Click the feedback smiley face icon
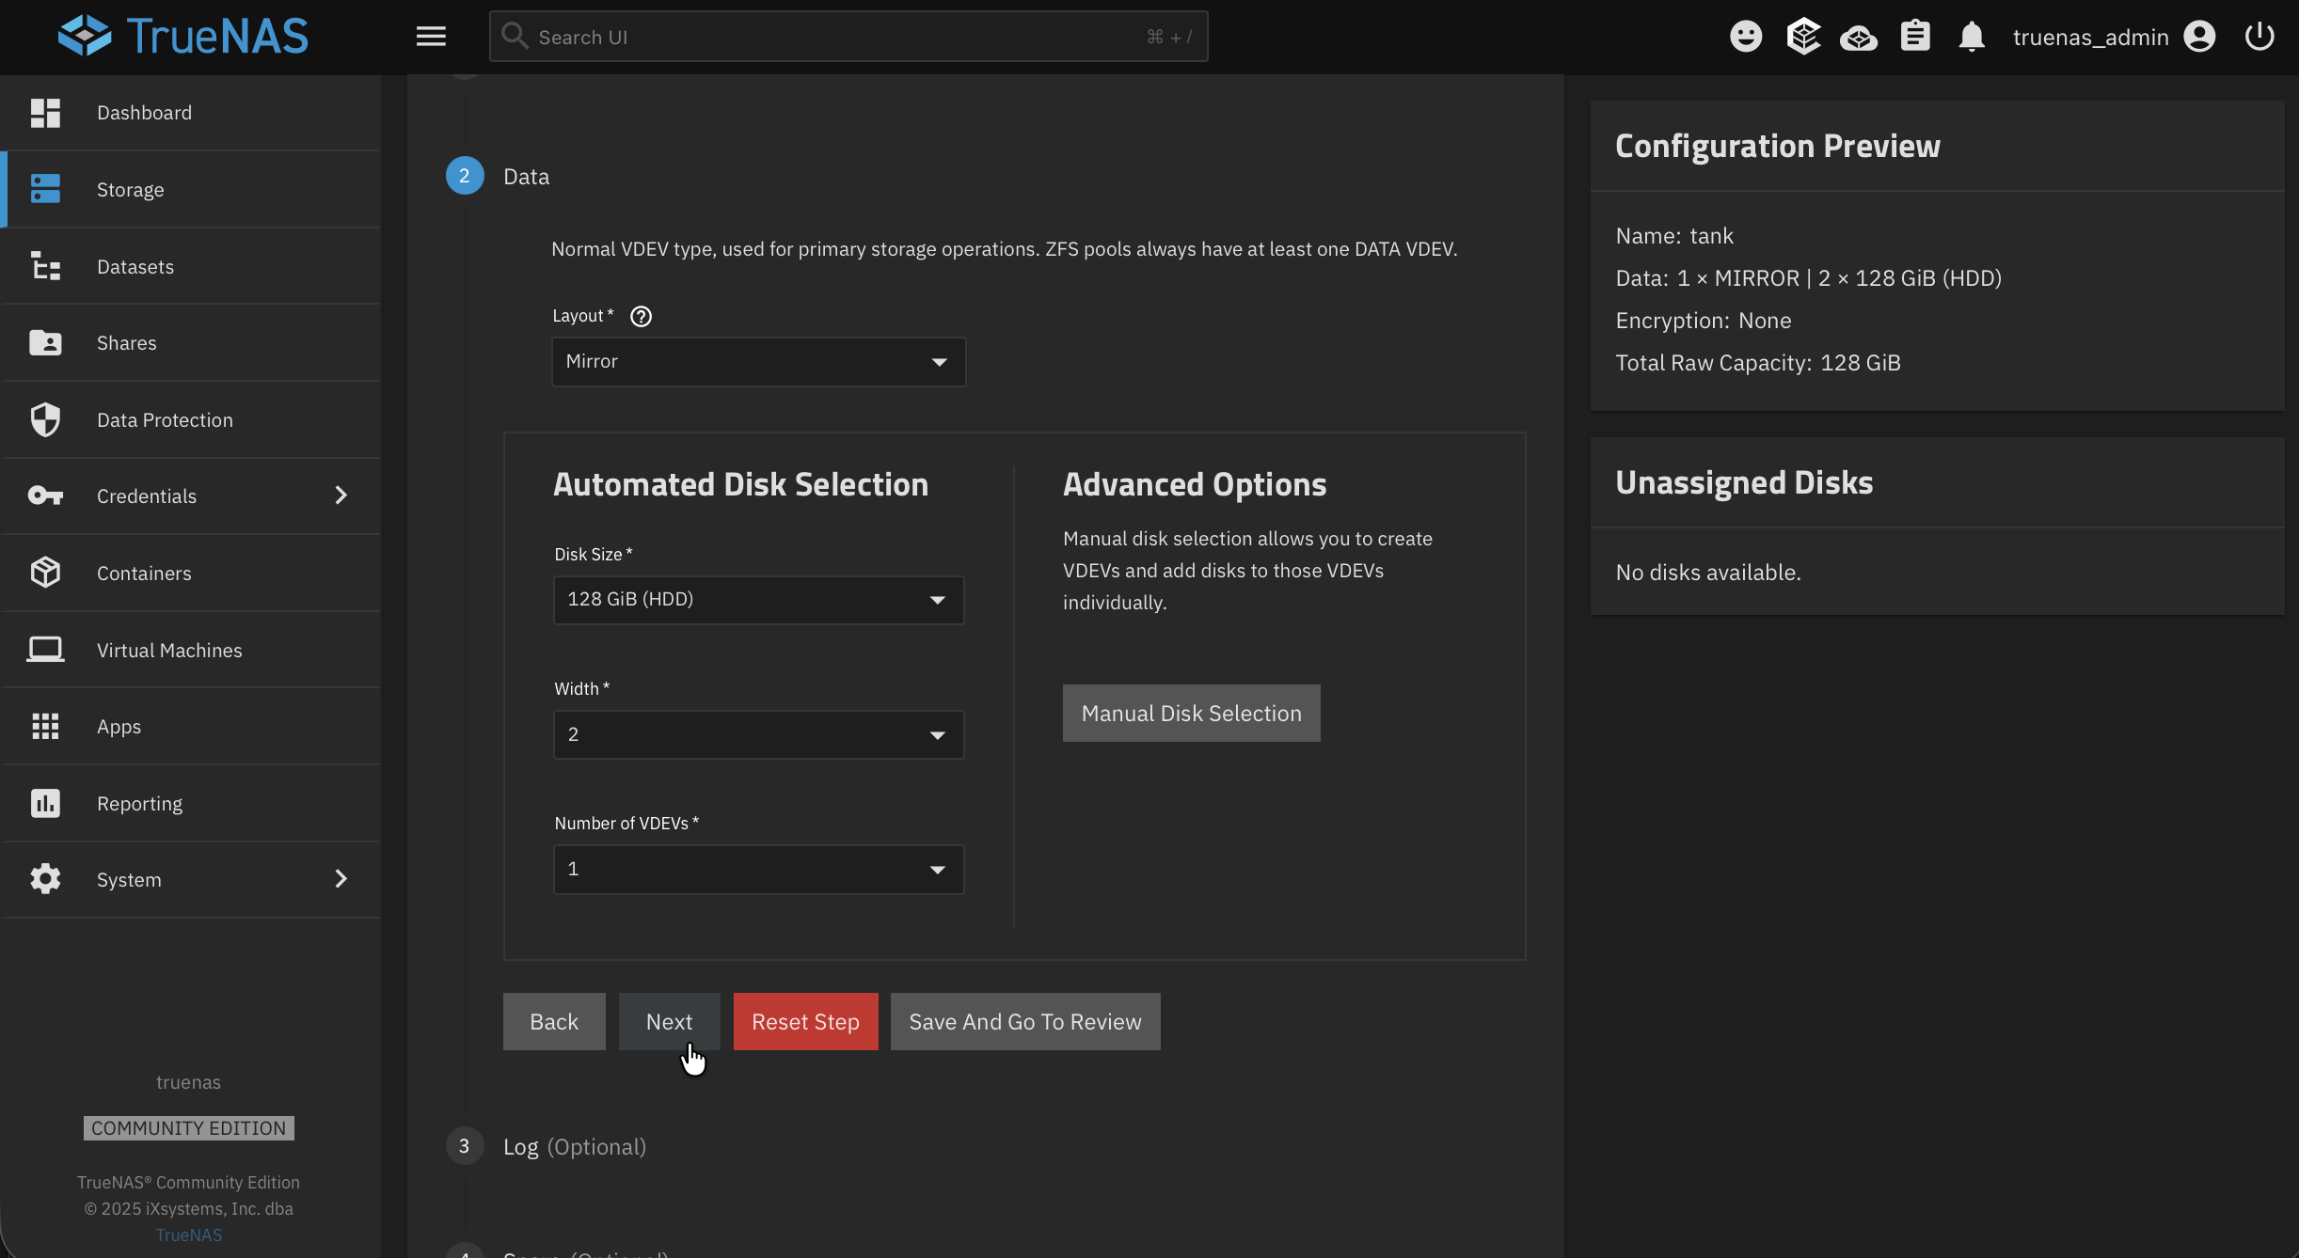The image size is (2299, 1258). [x=1746, y=37]
